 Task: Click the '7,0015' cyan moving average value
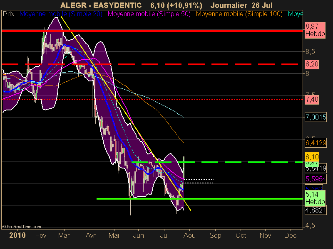coord(316,117)
